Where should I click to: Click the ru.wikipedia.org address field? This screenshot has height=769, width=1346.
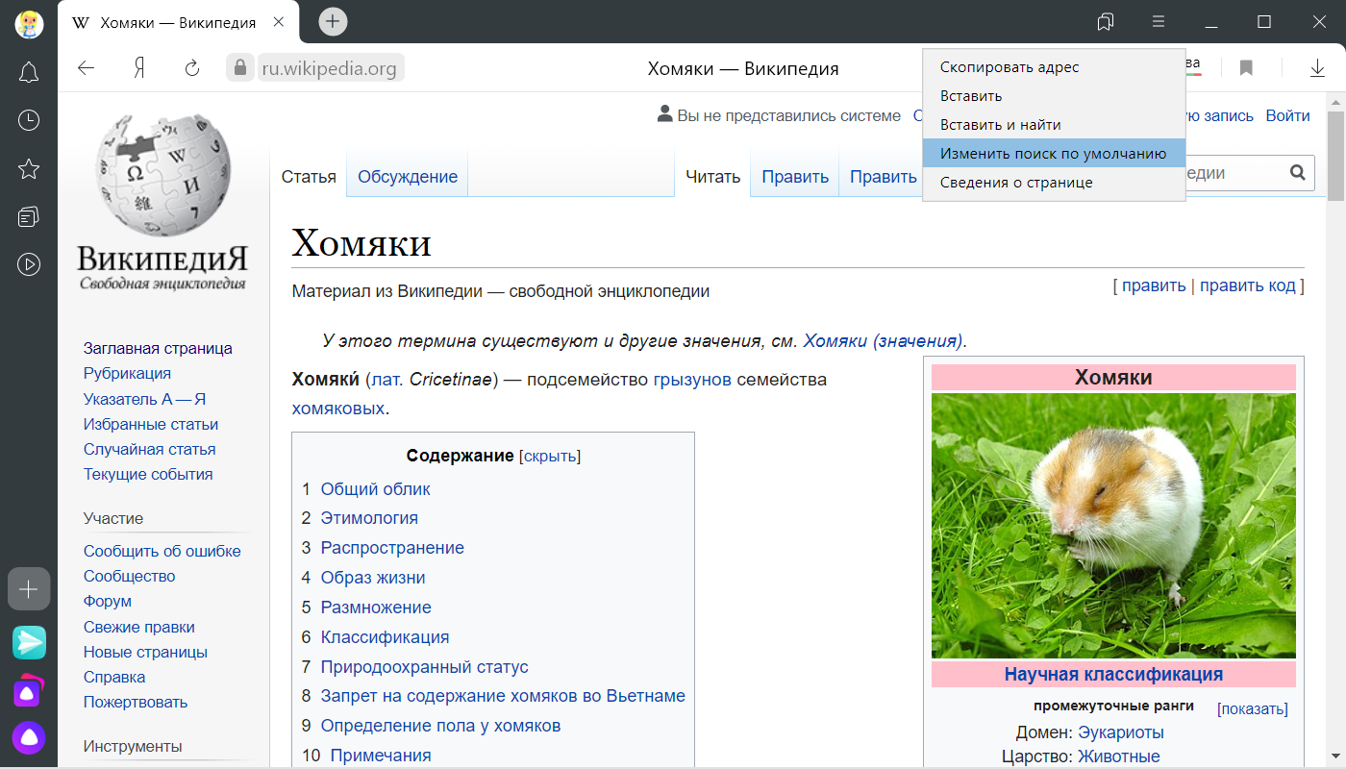[330, 67]
